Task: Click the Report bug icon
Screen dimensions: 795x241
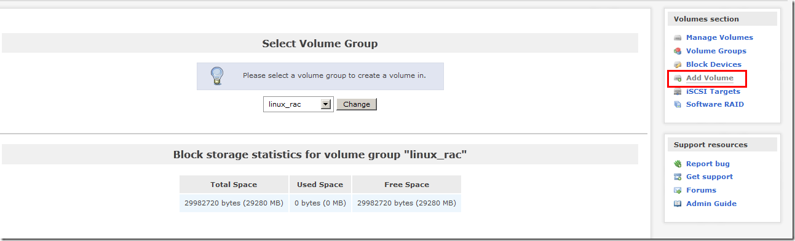Action: click(678, 164)
